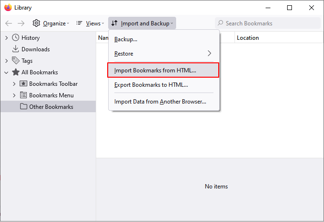Click the Bookmarks Menu folder icon
Viewport: 324px width, 222px height.
[x=23, y=95]
